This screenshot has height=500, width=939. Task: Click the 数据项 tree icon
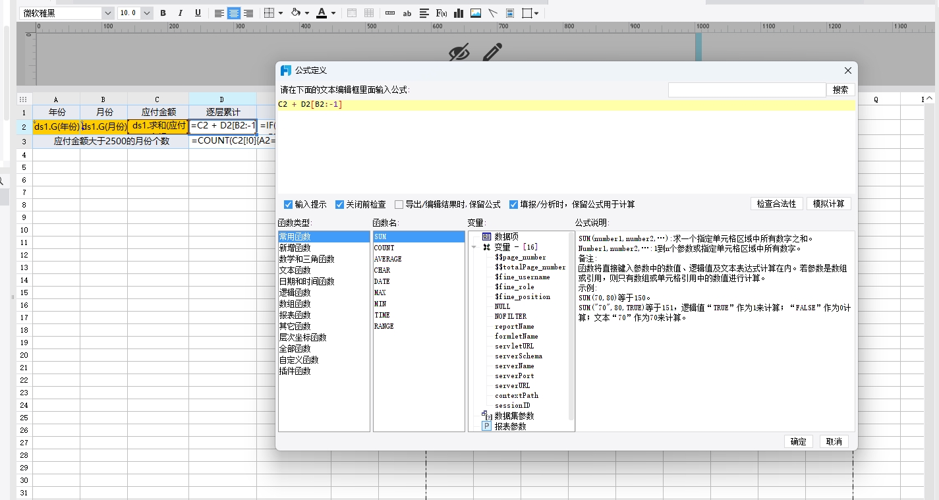(486, 236)
